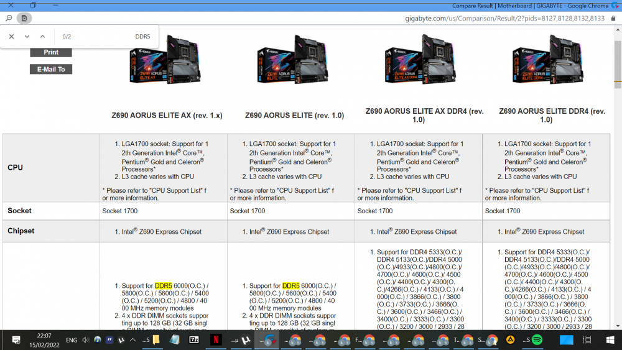Click DDR4 5333 support text in ELITE AX DDR4 column
The height and width of the screenshot is (350, 622).
pos(419,252)
